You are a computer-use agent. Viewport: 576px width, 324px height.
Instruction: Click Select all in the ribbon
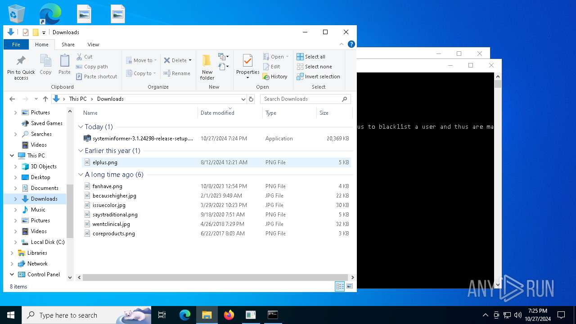pyautogui.click(x=311, y=57)
